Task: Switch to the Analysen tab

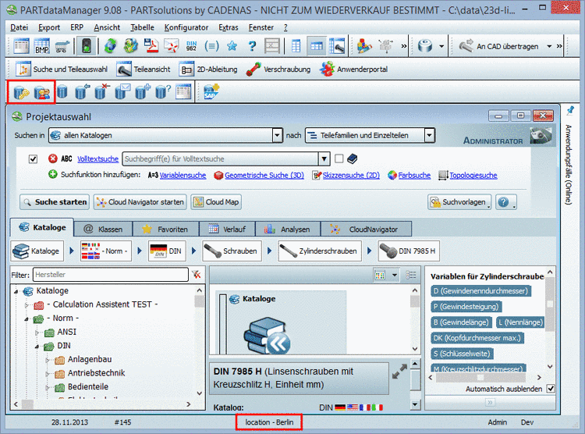Action: pos(288,229)
